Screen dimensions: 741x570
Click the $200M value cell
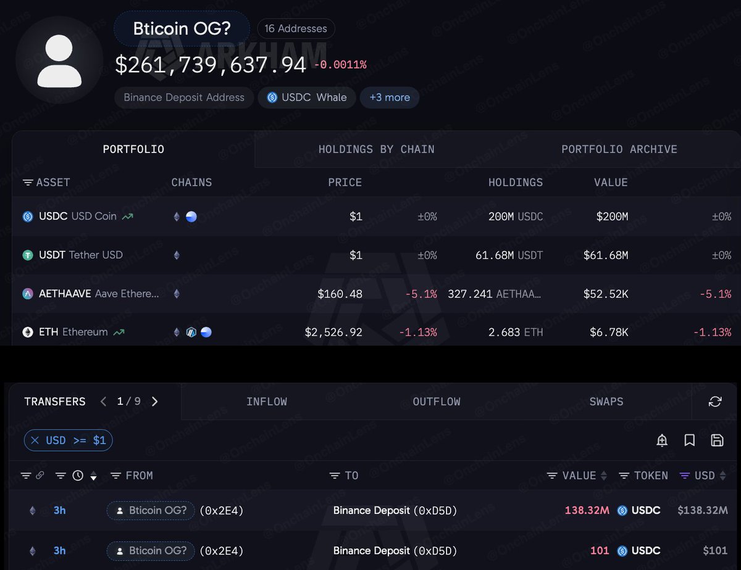click(613, 217)
